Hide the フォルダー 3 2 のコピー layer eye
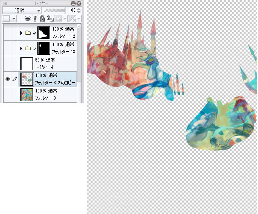The height and width of the screenshot is (214, 258). [8, 79]
